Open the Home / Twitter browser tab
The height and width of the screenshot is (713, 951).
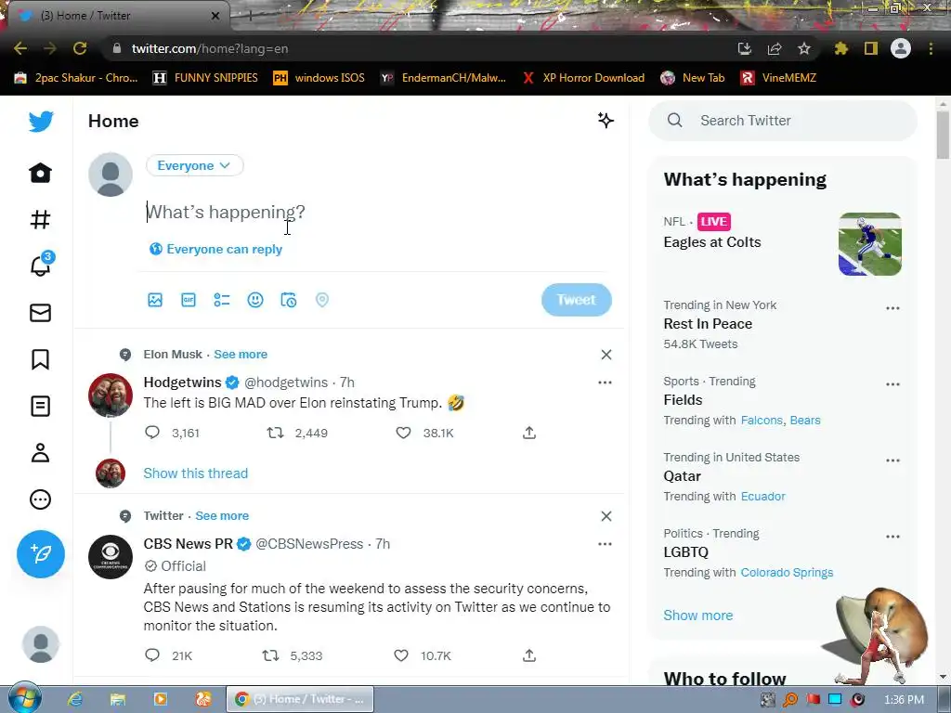tap(118, 16)
